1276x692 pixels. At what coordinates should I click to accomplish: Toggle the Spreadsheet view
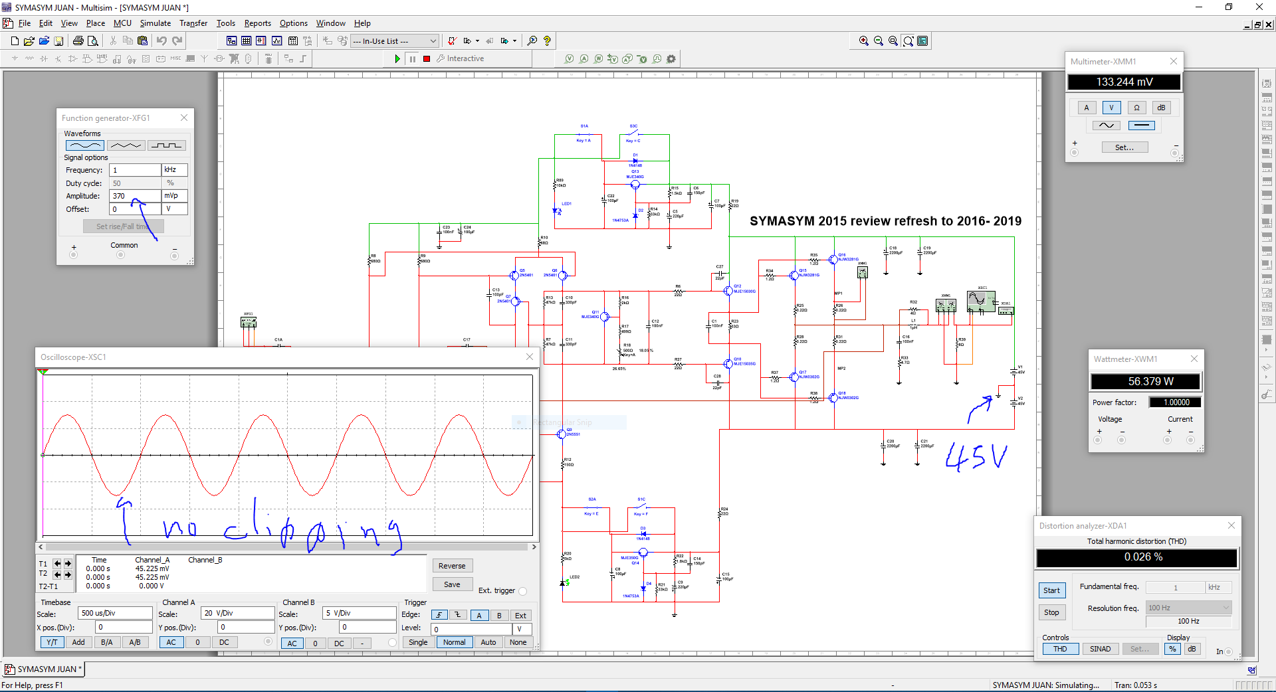[x=246, y=41]
